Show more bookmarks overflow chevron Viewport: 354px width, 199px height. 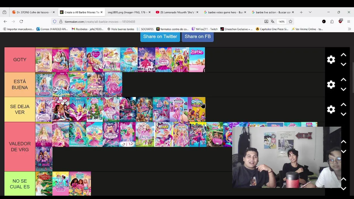[349, 29]
